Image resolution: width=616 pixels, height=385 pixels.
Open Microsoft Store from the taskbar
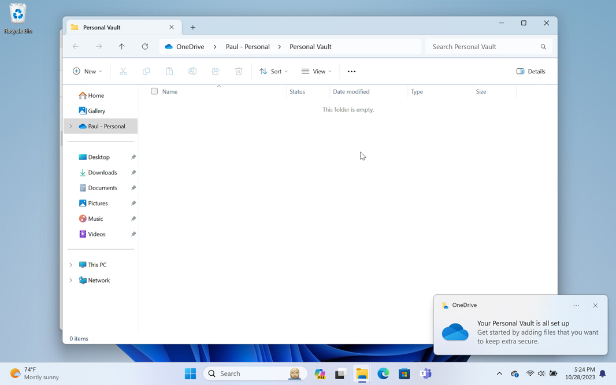click(405, 374)
